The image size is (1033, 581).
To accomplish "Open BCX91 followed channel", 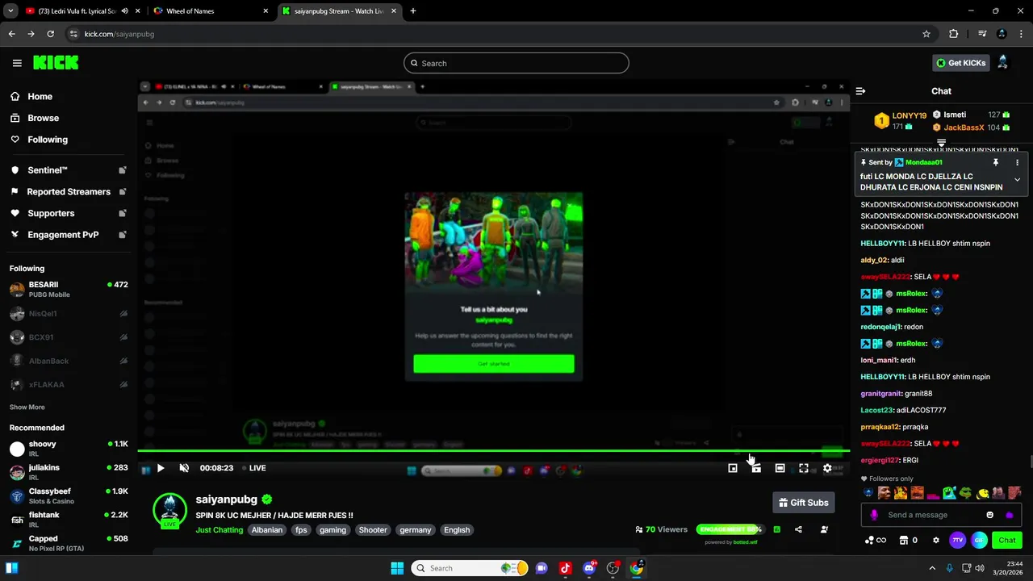I will point(69,337).
